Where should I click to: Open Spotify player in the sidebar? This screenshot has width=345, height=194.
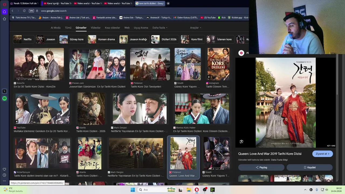point(4,98)
